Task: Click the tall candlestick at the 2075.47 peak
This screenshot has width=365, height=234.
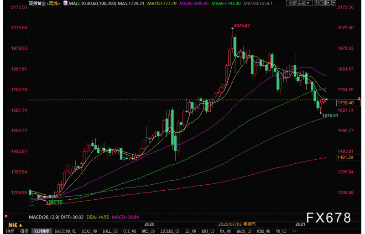Action: coord(232,42)
